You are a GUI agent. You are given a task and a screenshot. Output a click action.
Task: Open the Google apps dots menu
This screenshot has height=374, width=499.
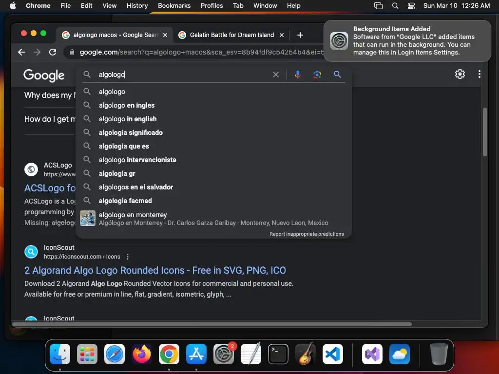480,74
